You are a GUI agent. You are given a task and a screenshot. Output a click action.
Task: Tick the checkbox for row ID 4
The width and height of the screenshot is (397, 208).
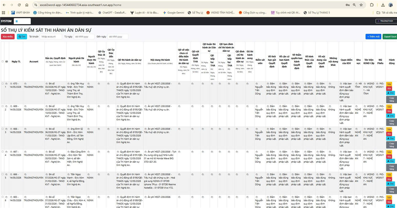tap(3, 152)
